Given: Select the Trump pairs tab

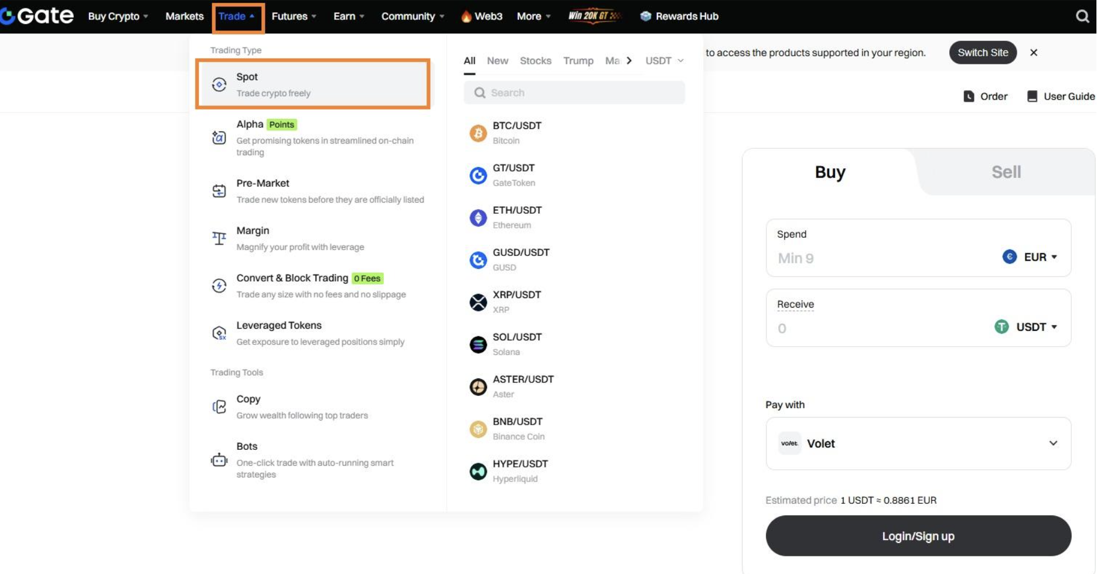Looking at the screenshot, I should (578, 61).
